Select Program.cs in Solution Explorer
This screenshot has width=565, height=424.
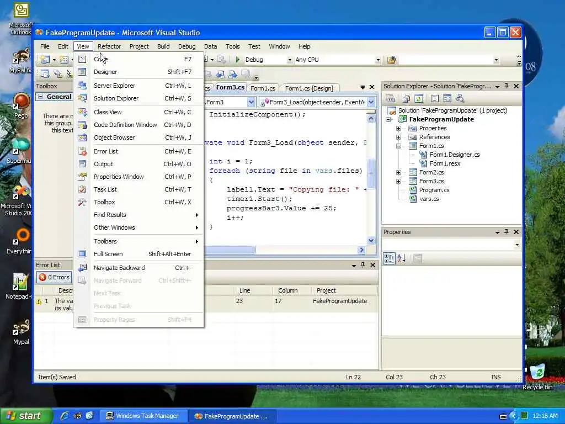point(434,190)
